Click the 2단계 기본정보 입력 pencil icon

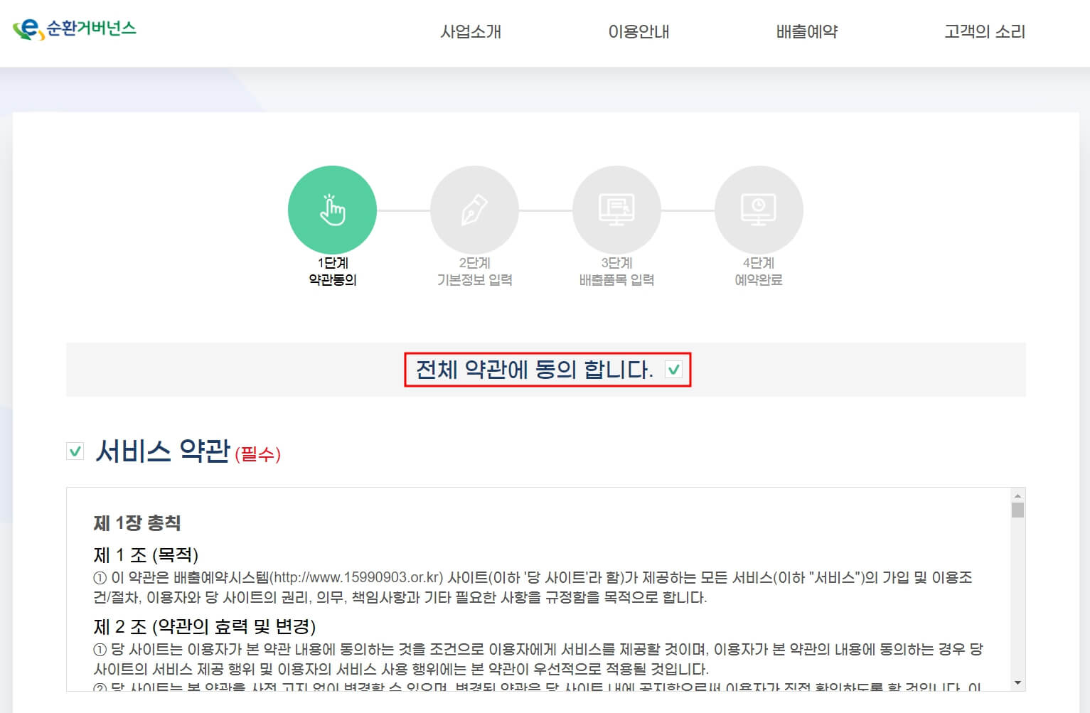474,209
